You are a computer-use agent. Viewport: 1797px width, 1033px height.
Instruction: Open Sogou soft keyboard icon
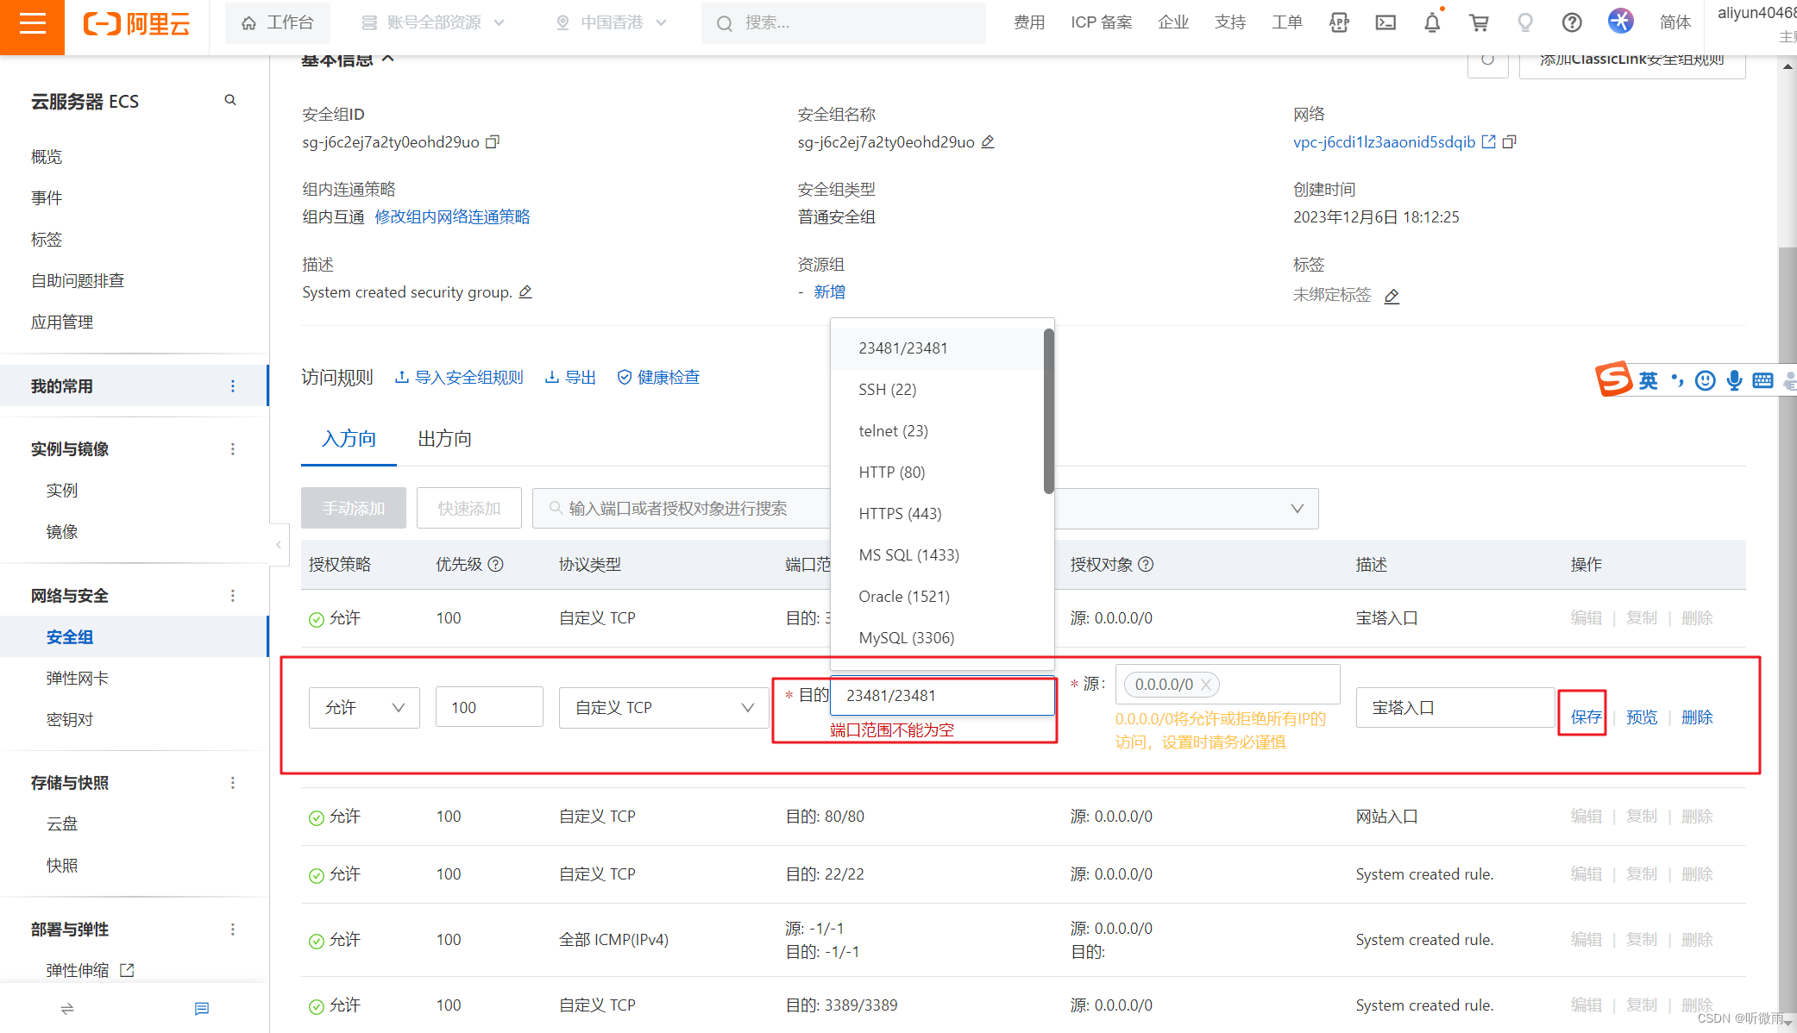[1762, 380]
